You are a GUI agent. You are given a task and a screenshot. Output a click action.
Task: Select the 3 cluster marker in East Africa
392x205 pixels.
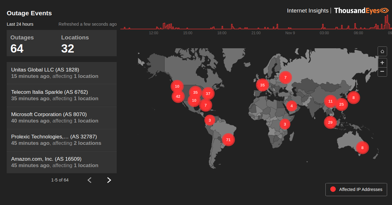pyautogui.click(x=285, y=124)
